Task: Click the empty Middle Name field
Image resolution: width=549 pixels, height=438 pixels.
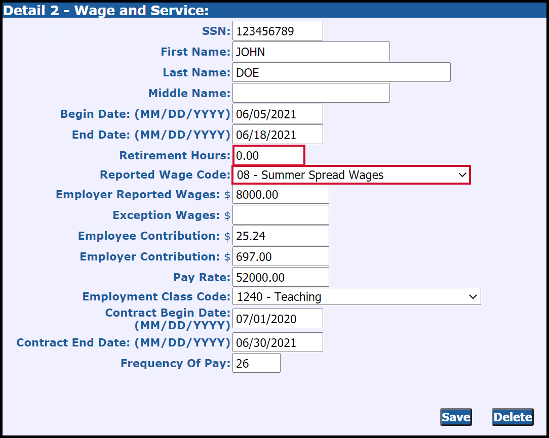Action: tap(310, 93)
